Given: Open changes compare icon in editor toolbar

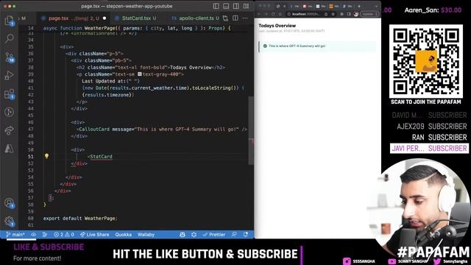Looking at the screenshot, I should tap(226, 18).
